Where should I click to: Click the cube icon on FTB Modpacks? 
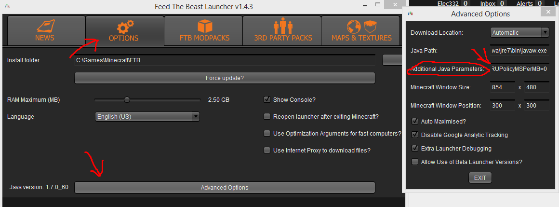click(205, 27)
